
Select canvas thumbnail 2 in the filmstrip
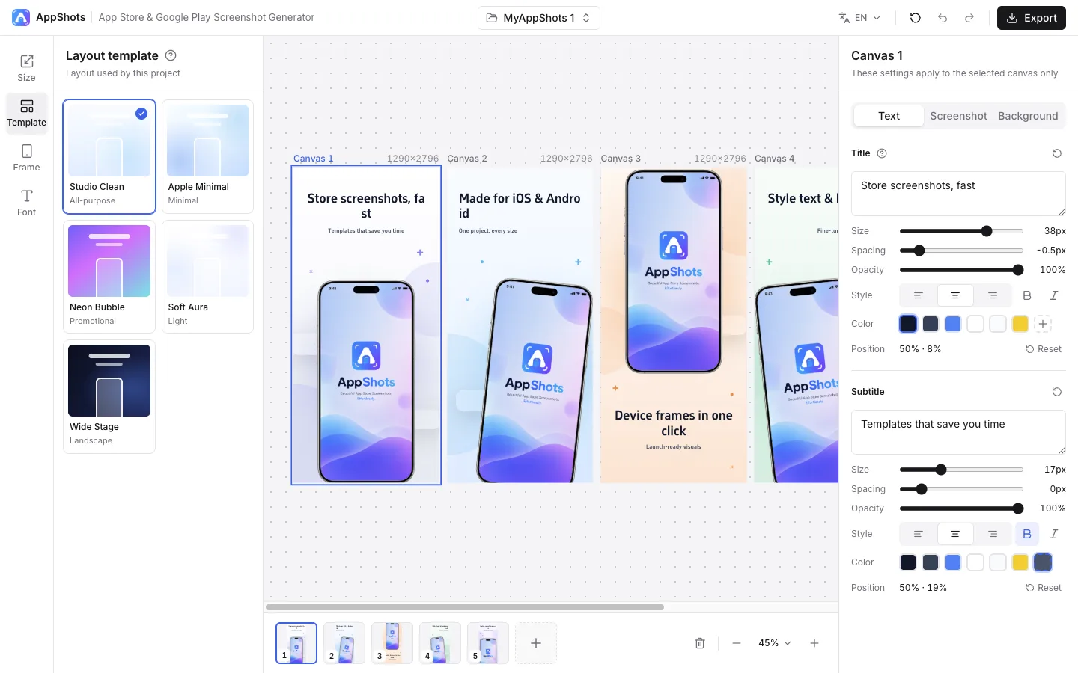tap(344, 643)
